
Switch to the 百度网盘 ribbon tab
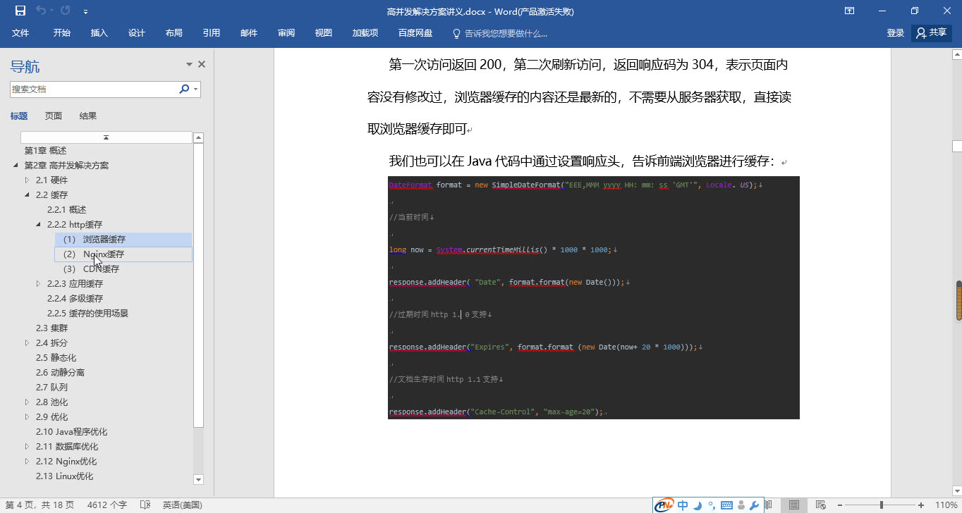point(415,33)
